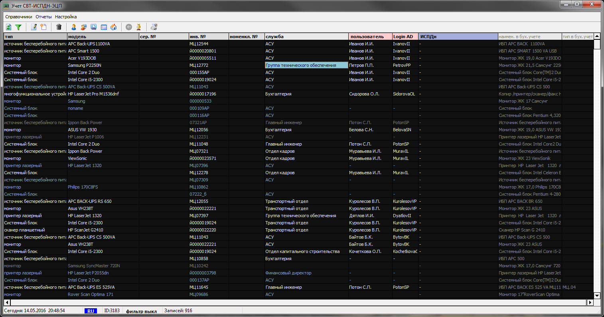Click 'APC Back-UPS ES 525VA' model cell
604x317 pixels.
point(103,287)
